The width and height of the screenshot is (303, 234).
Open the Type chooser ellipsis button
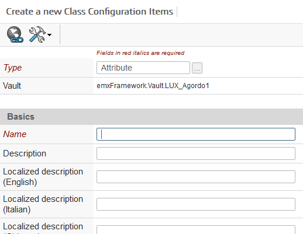[197, 68]
